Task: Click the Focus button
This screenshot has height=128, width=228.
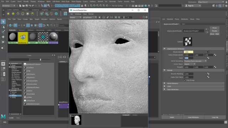Action: pos(214,28)
